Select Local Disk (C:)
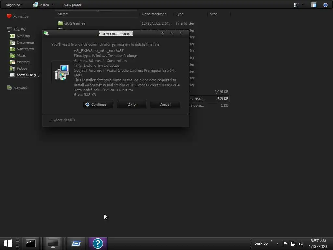The height and width of the screenshot is (250, 333). click(28, 75)
